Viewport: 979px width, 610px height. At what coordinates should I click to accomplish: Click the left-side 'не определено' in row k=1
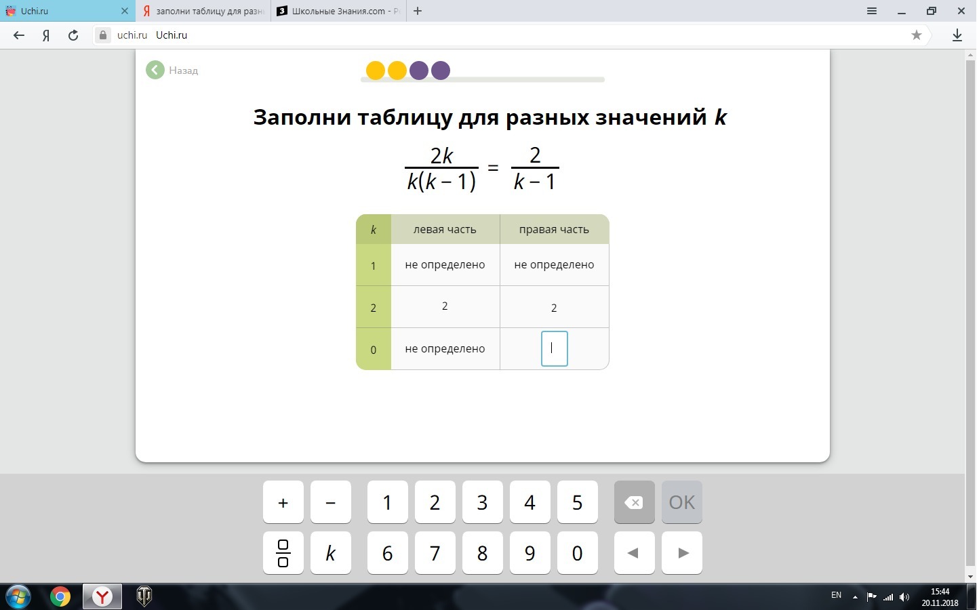point(445,264)
